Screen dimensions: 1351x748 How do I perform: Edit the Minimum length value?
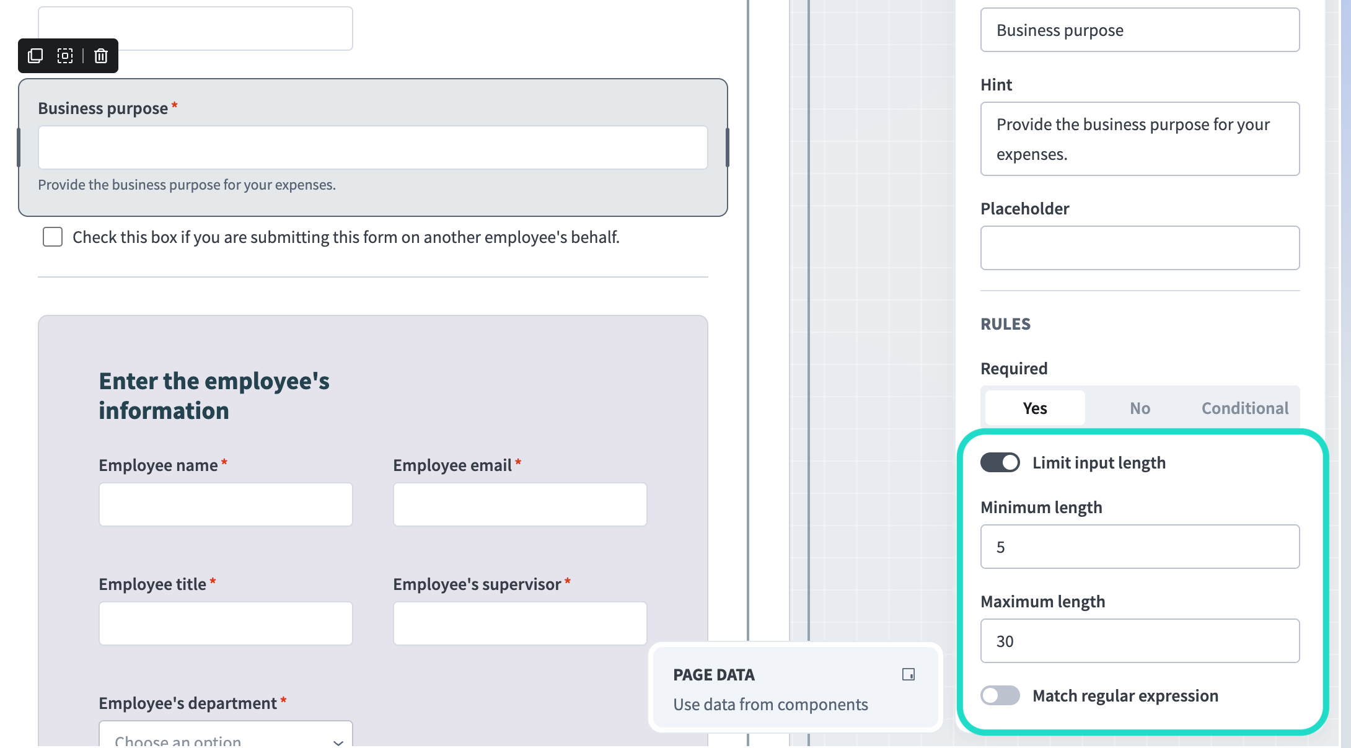click(1140, 547)
